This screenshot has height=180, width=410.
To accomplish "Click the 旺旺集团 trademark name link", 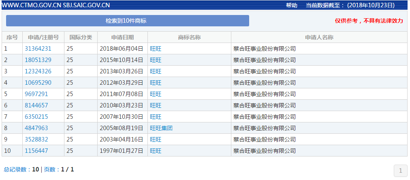I will (x=161, y=128).
